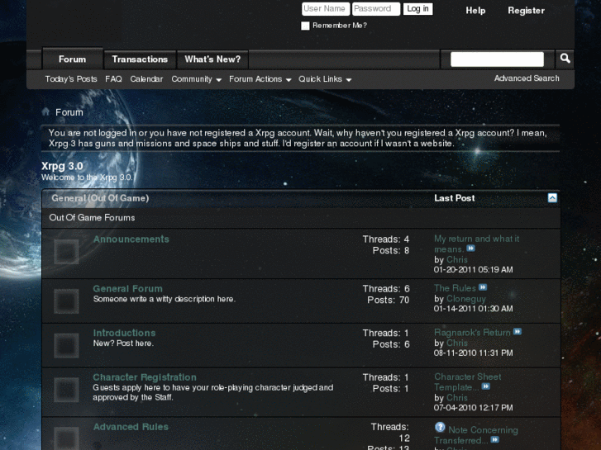View Cloneguy's profile
This screenshot has height=450, width=601.
[x=466, y=299]
